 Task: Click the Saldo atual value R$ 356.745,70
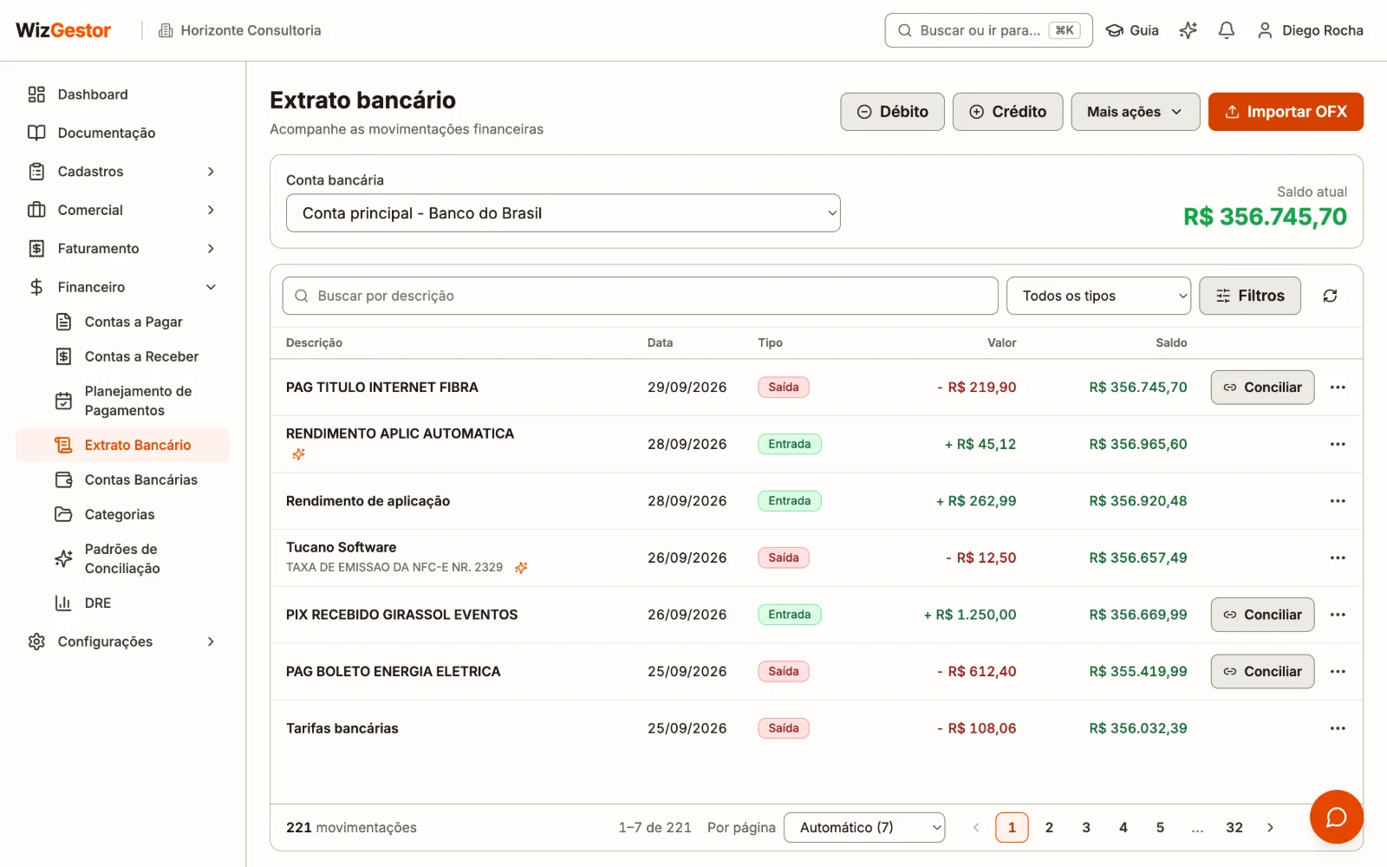[1265, 217]
